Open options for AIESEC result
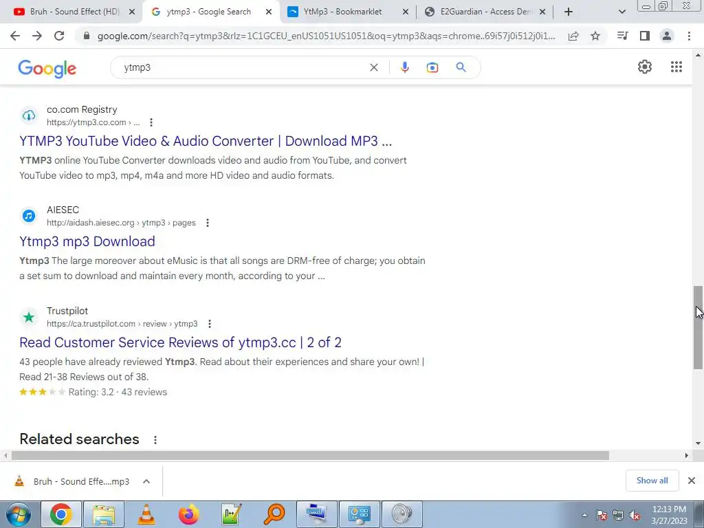This screenshot has height=528, width=704. point(208,223)
